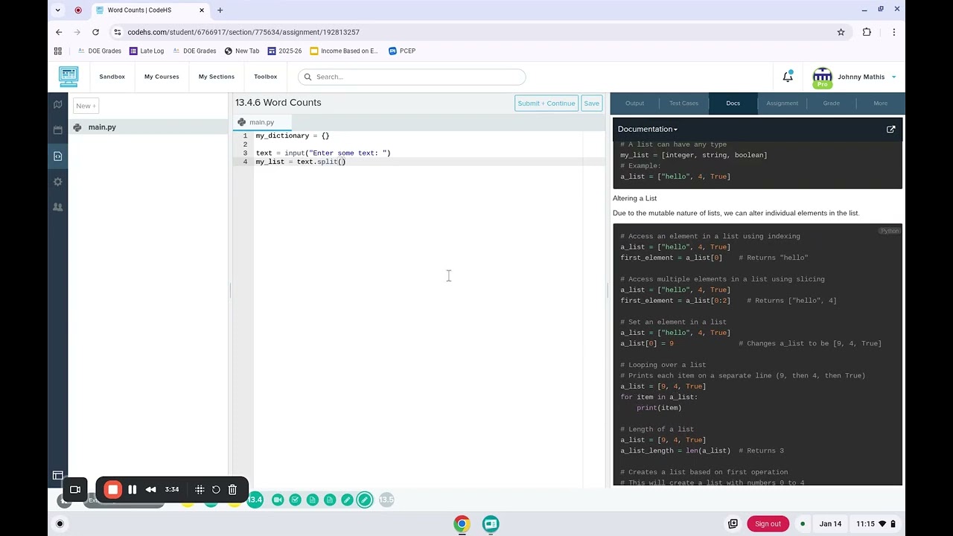Open the CodeHS home logo
This screenshot has width=953, height=536.
click(68, 76)
